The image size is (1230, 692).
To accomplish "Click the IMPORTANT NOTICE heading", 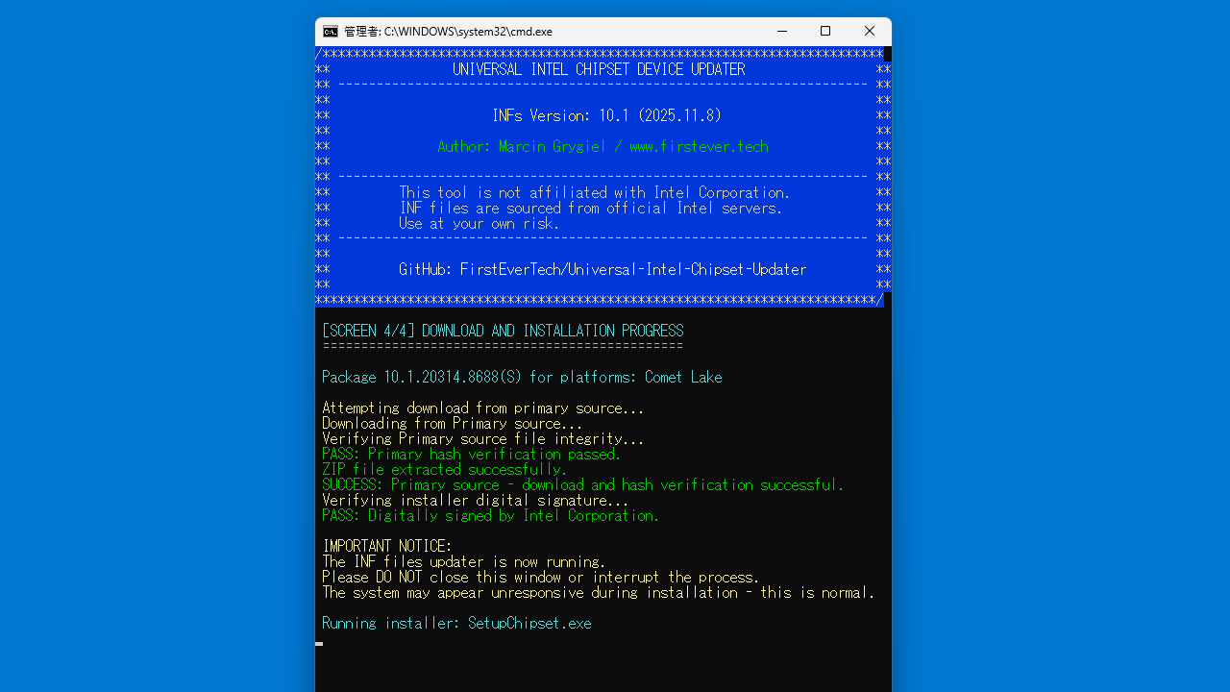I will click(x=386, y=545).
